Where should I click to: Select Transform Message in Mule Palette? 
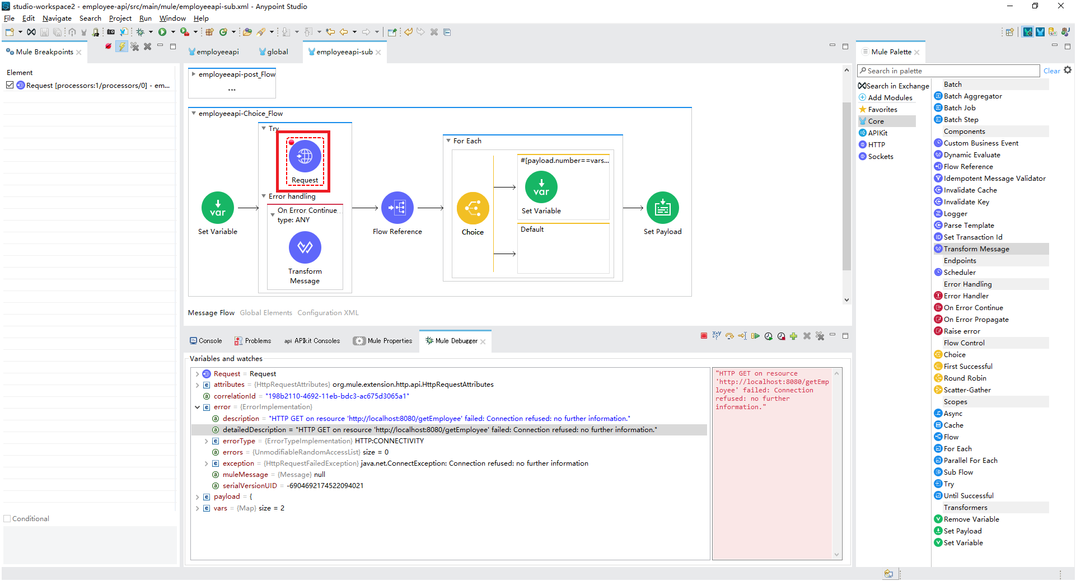click(976, 249)
